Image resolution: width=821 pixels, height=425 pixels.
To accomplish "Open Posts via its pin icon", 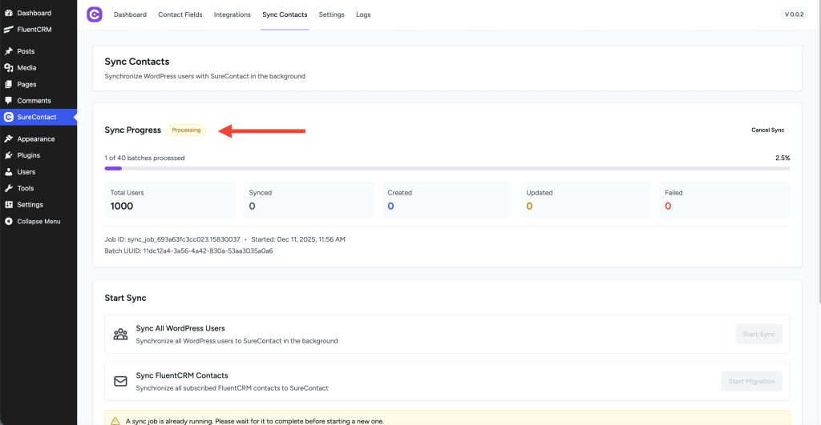I will tap(9, 51).
